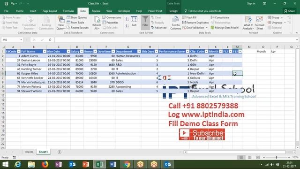The height and width of the screenshot is (169, 300).
Task: Open the Connections button in ribbon
Action: coord(112,17)
